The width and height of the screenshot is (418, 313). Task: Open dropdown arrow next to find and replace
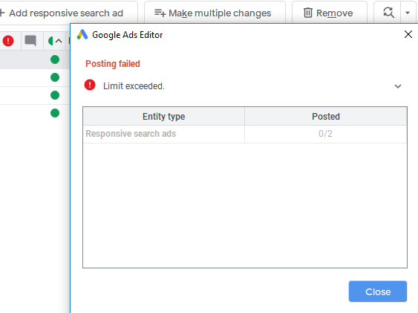[408, 13]
